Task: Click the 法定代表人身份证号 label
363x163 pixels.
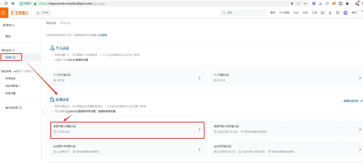Action: pyautogui.click(x=253, y=152)
